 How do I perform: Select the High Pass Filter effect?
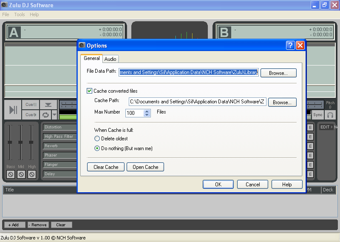(x=60, y=137)
